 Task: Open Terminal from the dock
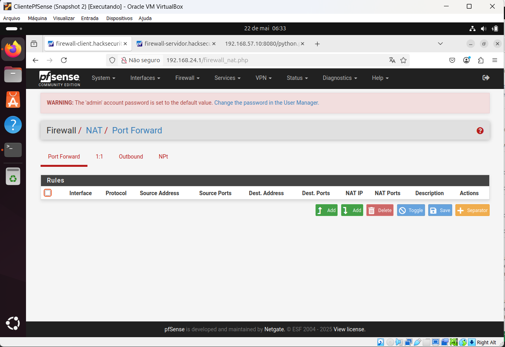pos(13,150)
